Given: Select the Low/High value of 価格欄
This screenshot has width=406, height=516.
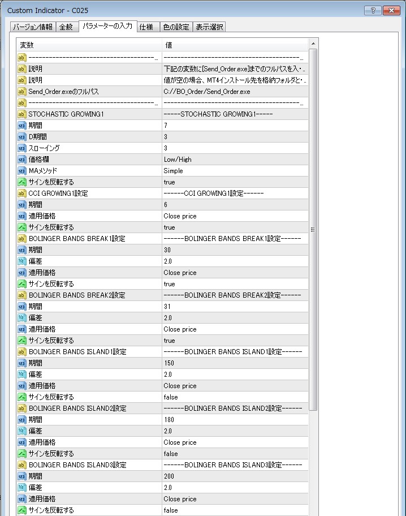Looking at the screenshot, I should pyautogui.click(x=178, y=160).
